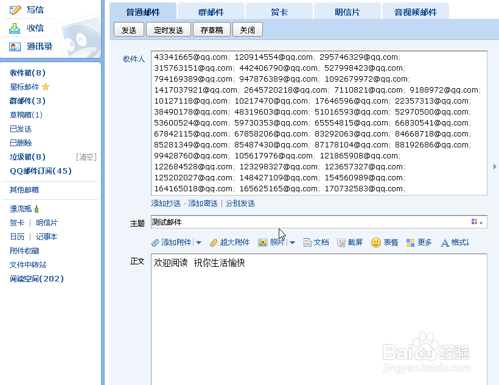
Task: Click the 发送 send button
Action: point(128,29)
